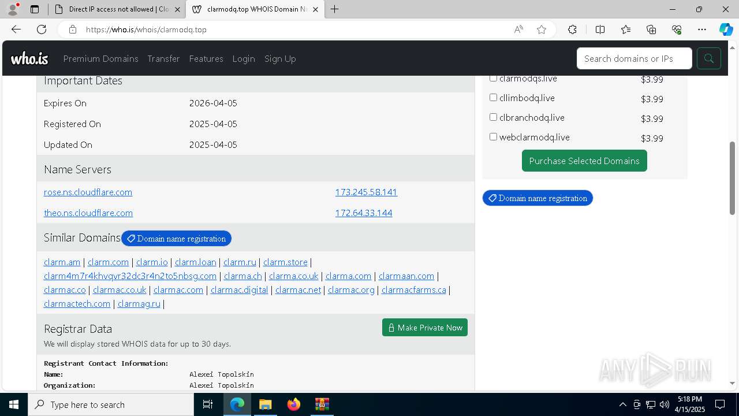Image resolution: width=739 pixels, height=416 pixels.
Task: Open clarmag.ru link
Action: pyautogui.click(x=139, y=303)
